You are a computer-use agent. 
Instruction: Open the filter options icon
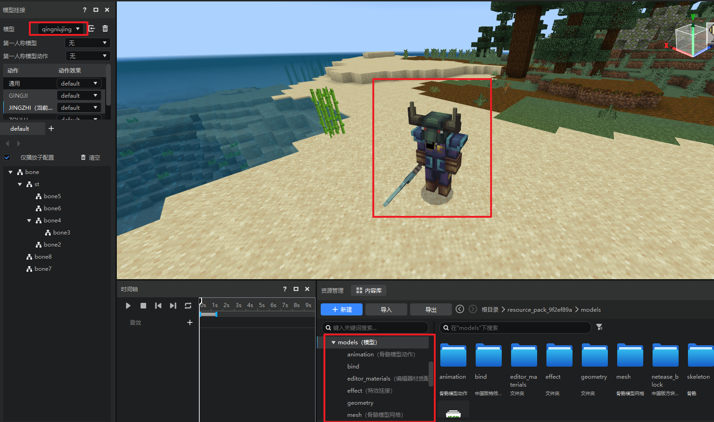point(599,327)
